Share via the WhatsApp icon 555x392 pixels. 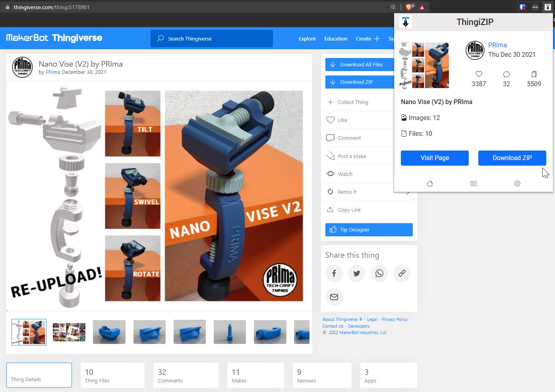379,273
